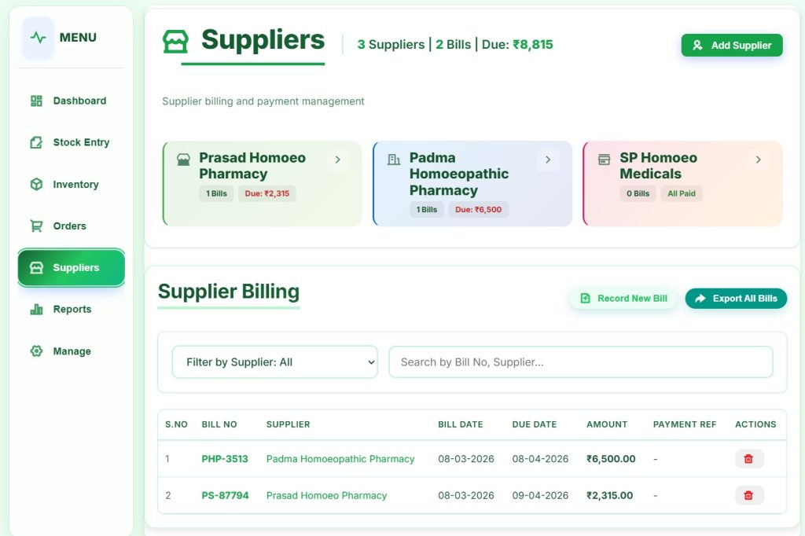Viewport: 805px width, 536px height.
Task: Click the SP Homoeo Medicals card icon
Action: click(x=604, y=160)
